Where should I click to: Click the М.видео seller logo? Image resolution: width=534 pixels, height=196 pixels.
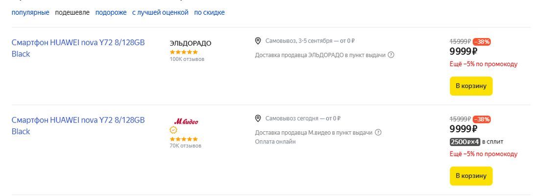pos(186,121)
